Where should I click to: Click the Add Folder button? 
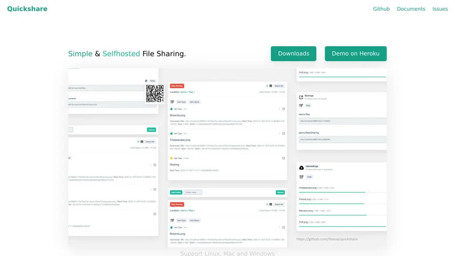coord(176,192)
